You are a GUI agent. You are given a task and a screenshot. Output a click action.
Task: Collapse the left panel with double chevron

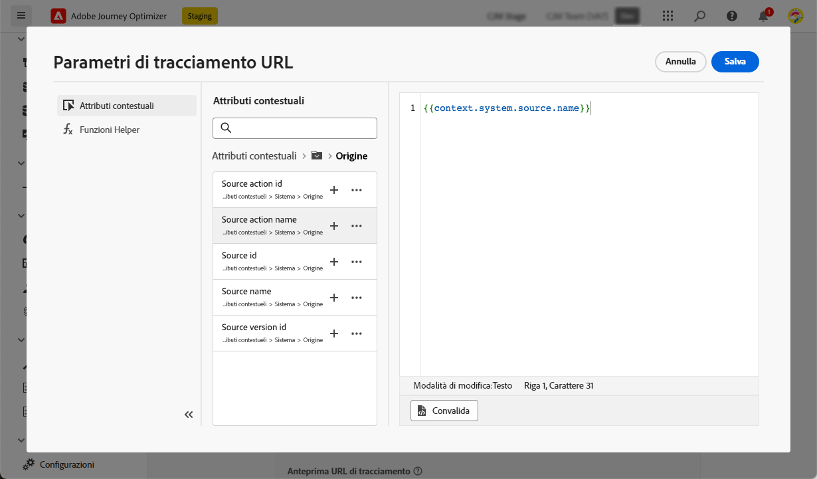pyautogui.click(x=189, y=415)
